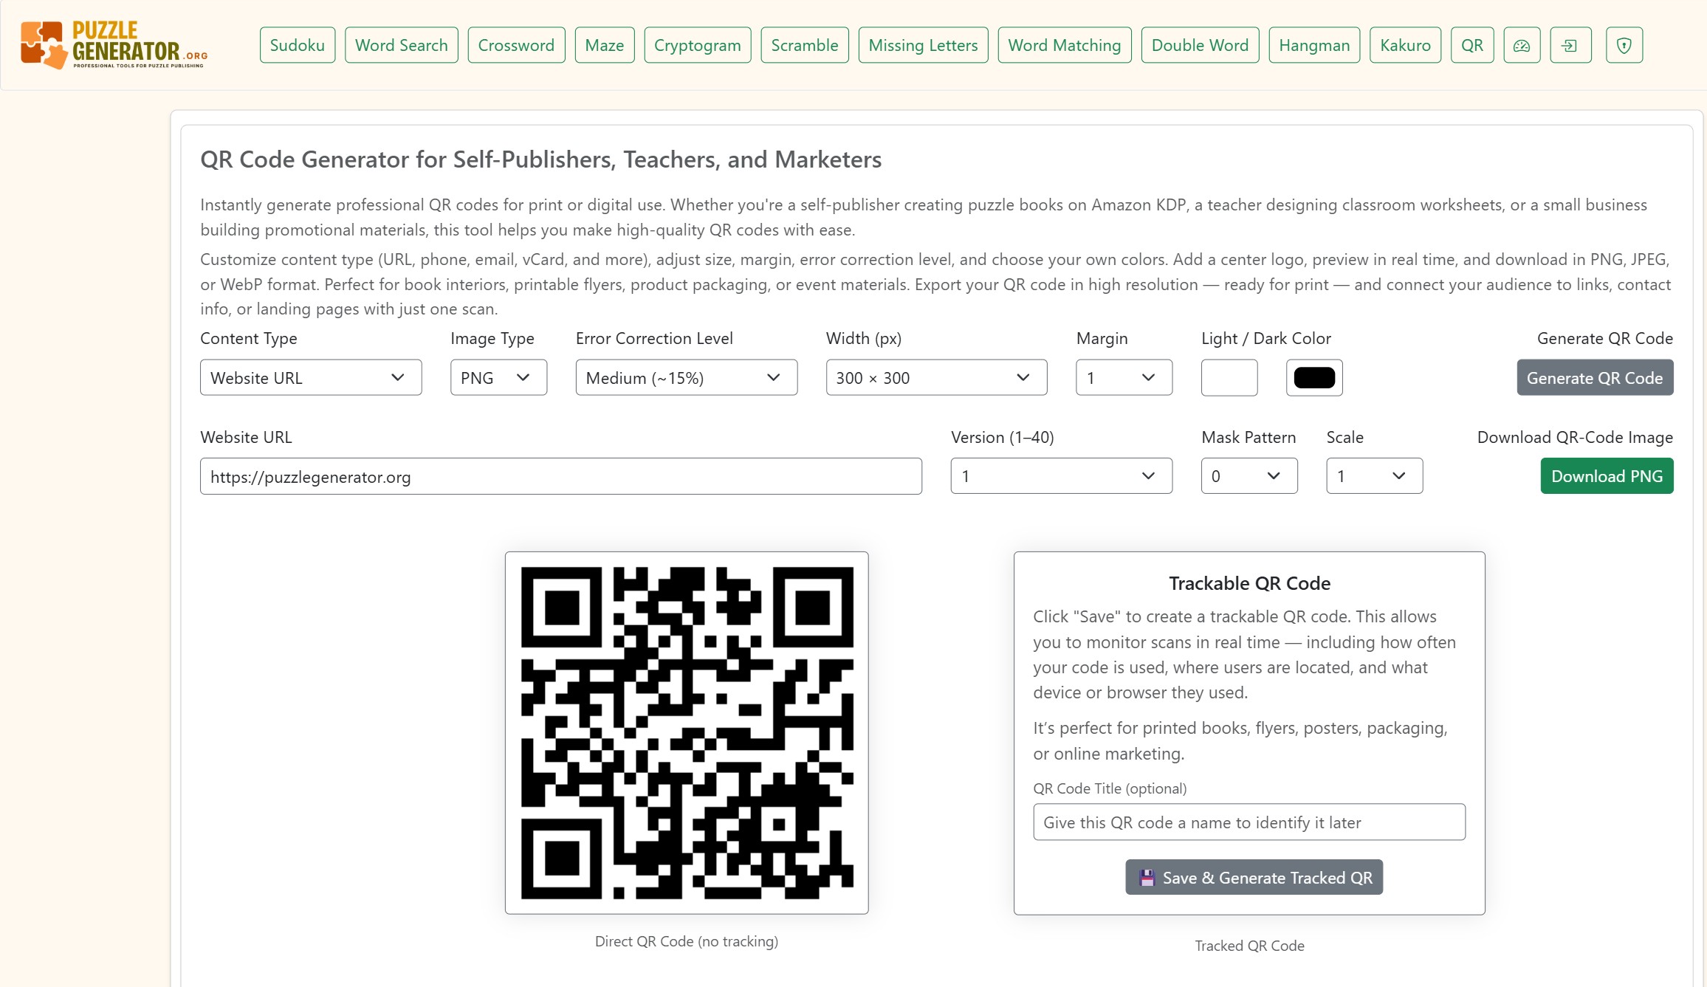
Task: Change the Width (px) selection
Action: 935,377
